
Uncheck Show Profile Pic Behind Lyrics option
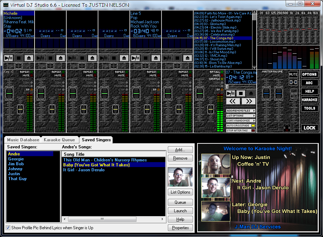(8, 227)
